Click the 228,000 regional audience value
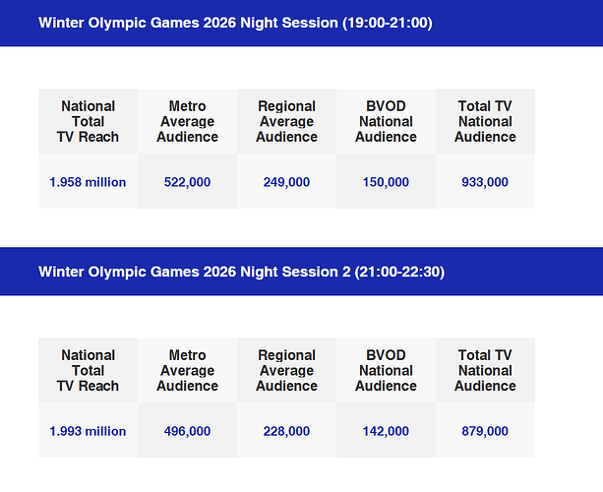This screenshot has height=492, width=603. [x=286, y=431]
